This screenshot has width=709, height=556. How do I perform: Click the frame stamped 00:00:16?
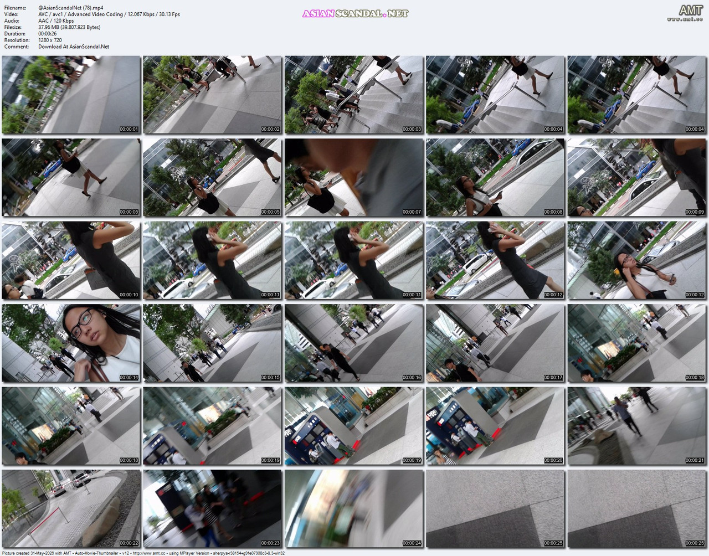354,343
